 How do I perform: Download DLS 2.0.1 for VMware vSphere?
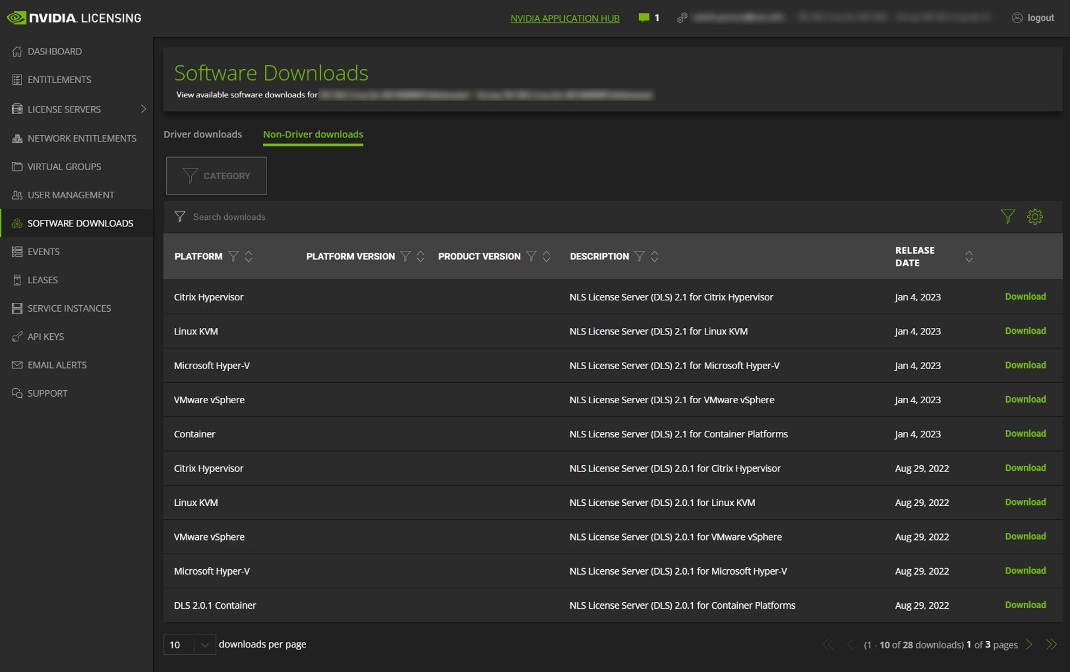pos(1025,536)
